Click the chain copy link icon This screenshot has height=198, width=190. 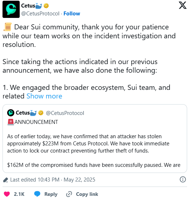[69, 194]
